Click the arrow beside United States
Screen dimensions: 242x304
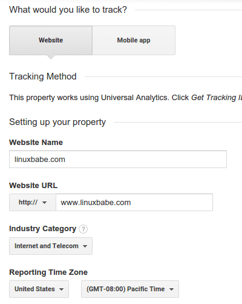tap(61, 289)
